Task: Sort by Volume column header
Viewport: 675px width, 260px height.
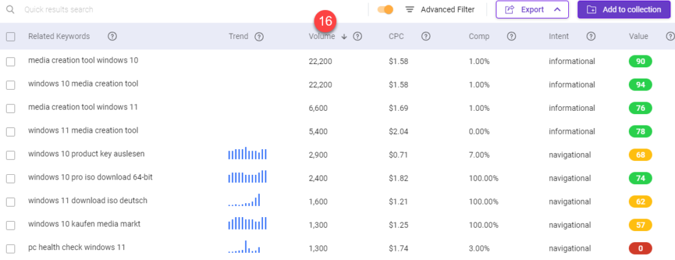Action: [322, 37]
